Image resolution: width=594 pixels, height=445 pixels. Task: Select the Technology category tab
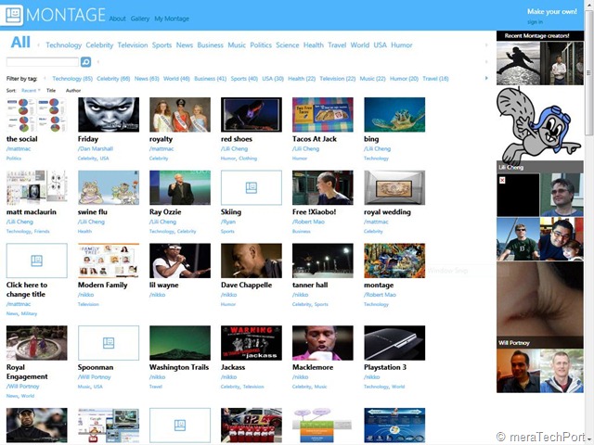pyautogui.click(x=64, y=45)
